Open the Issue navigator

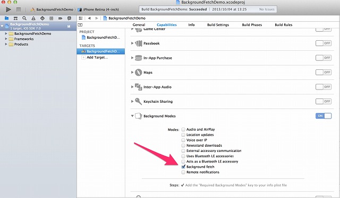tap(33, 18)
